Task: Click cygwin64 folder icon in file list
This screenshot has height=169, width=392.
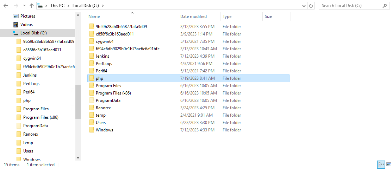Action: 92,41
